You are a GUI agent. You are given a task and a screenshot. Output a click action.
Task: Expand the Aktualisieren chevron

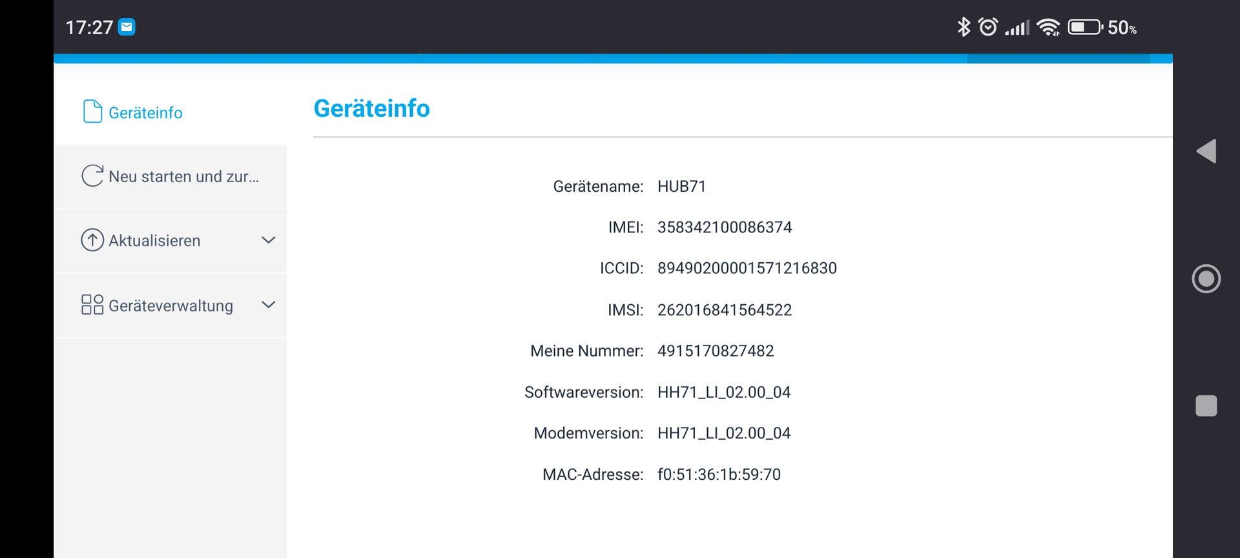[x=268, y=240]
